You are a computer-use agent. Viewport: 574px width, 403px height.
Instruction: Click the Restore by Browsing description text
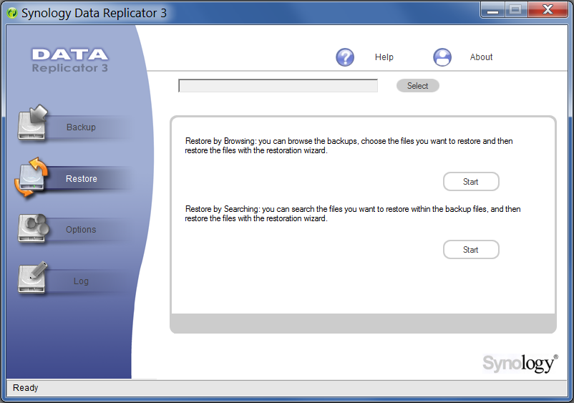click(x=349, y=146)
